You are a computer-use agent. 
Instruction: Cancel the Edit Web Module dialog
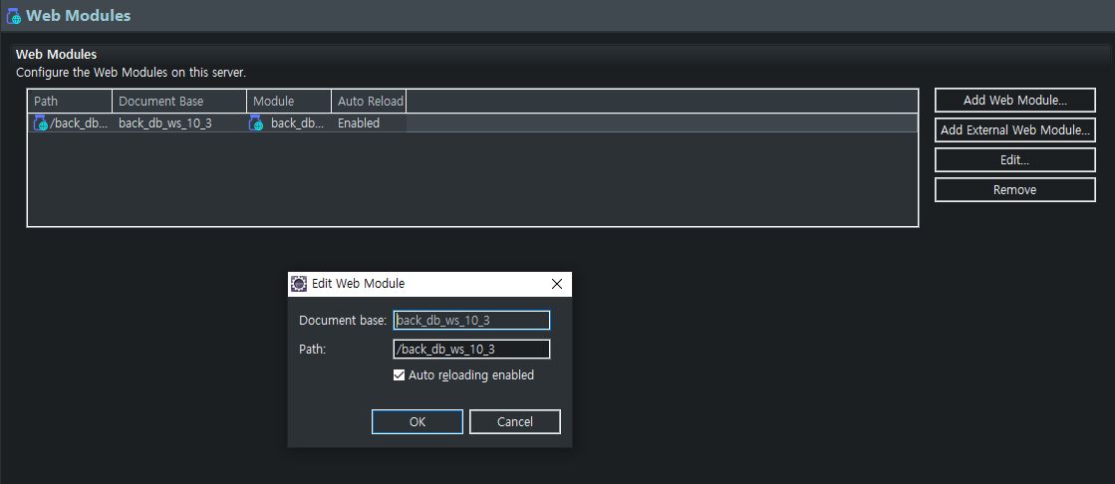[x=515, y=421]
